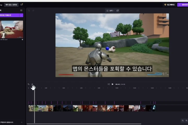
Task: Click the 2:00 mark on timeline ruler
Action: (x=46, y=88)
